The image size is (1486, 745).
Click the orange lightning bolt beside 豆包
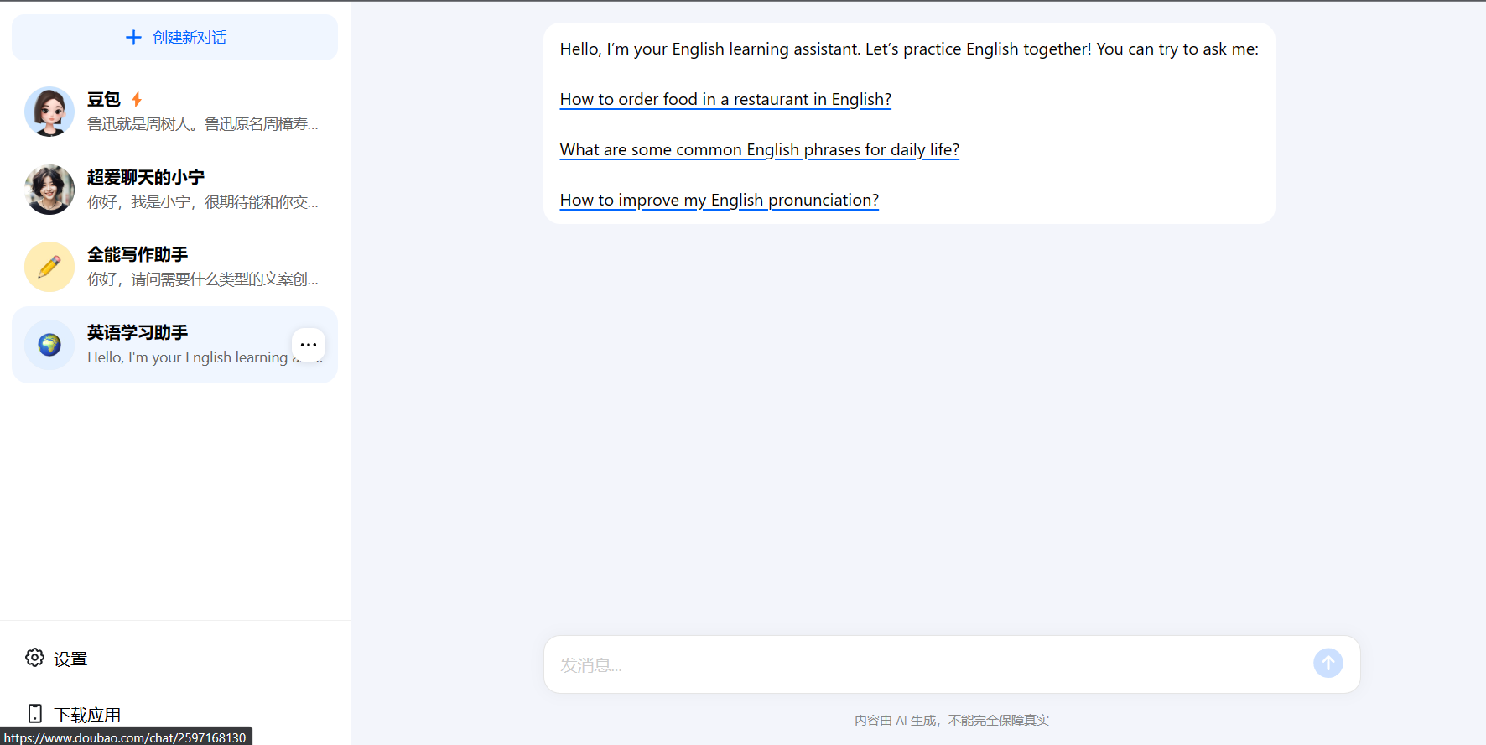137,99
